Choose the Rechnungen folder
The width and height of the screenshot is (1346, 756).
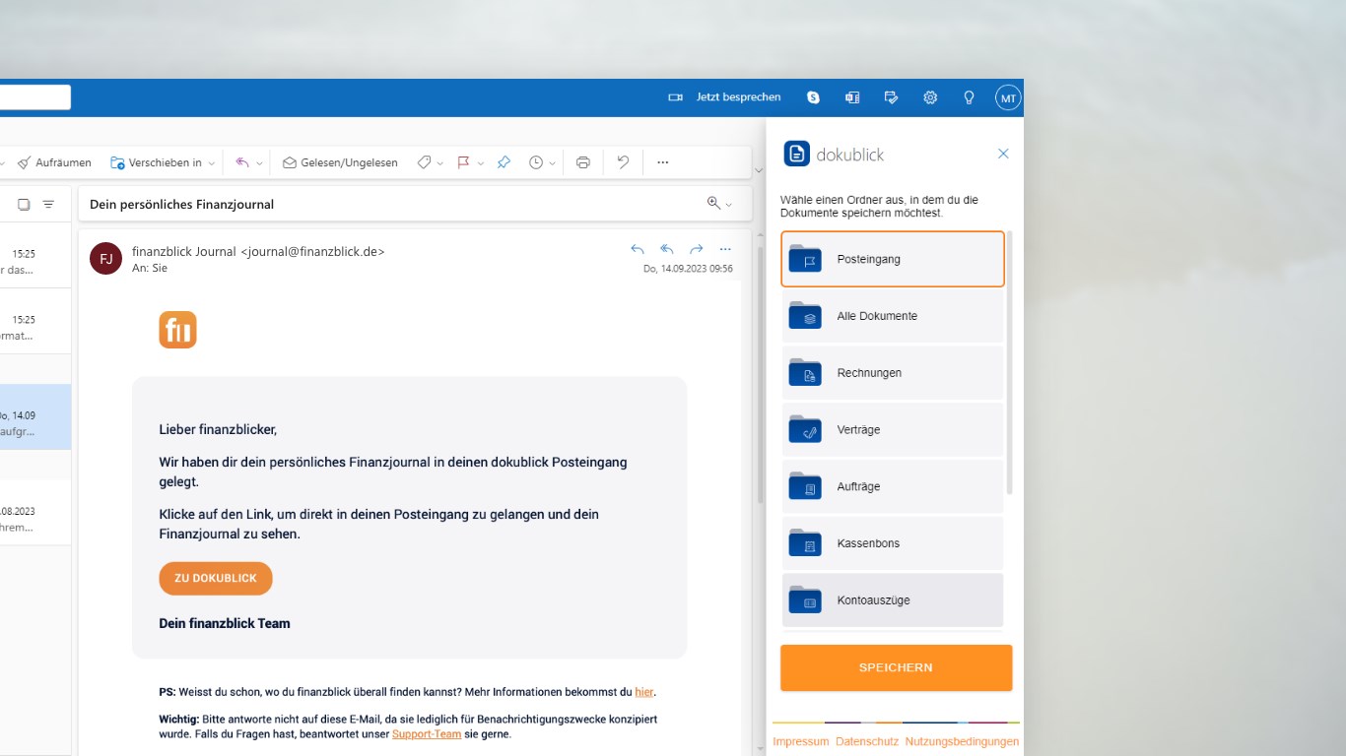point(893,373)
